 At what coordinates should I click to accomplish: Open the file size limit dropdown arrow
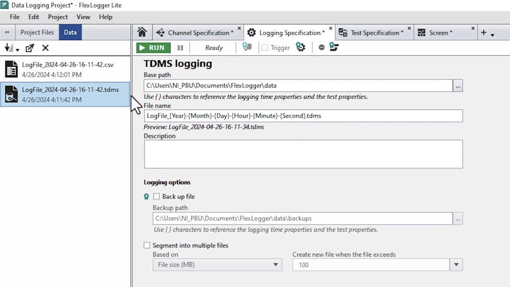456,265
